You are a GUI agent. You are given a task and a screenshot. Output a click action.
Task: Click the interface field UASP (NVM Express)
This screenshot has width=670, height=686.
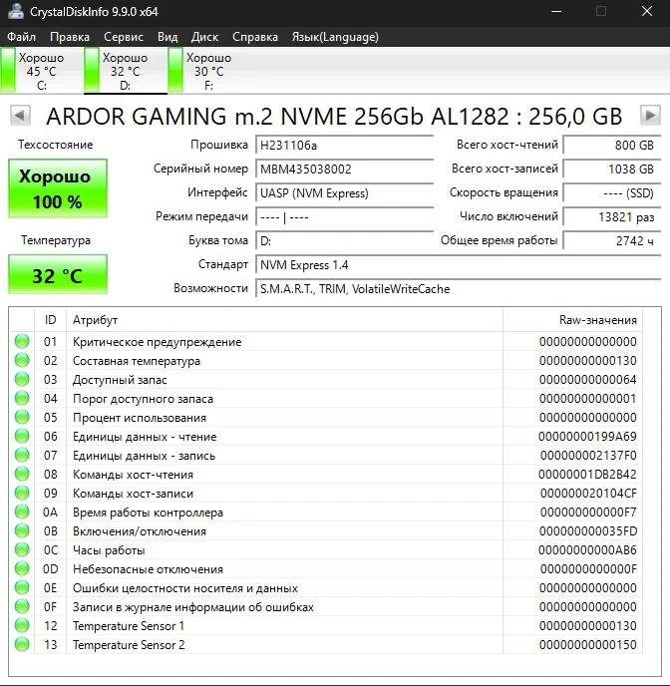point(344,193)
